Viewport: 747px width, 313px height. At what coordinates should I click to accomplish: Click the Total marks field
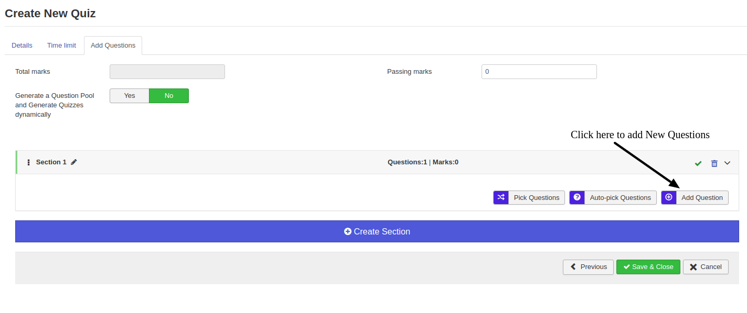[x=167, y=72]
